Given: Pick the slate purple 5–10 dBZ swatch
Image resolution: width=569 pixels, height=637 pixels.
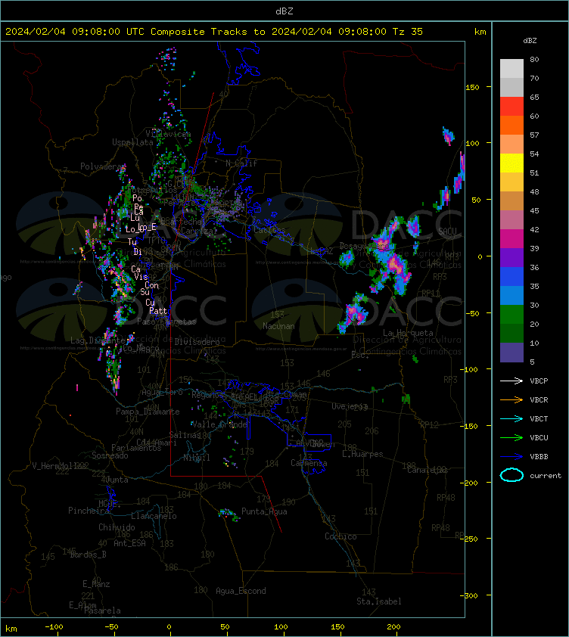Looking at the screenshot, I should [x=511, y=353].
